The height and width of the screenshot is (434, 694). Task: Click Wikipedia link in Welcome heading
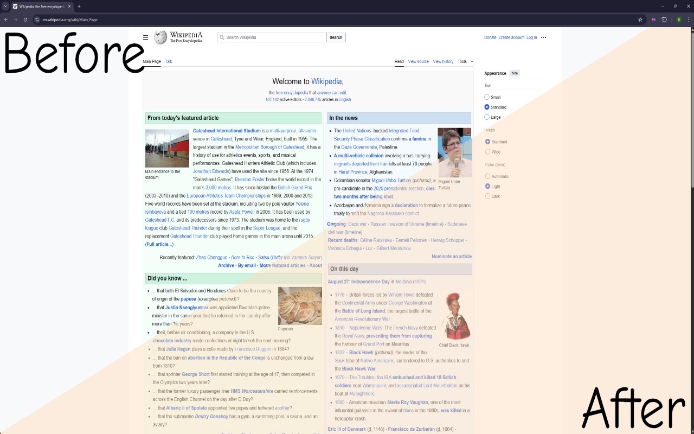(326, 81)
